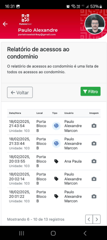Select the tag icon on 20:01:22 row
The height and width of the screenshot is (240, 107).
56,196
